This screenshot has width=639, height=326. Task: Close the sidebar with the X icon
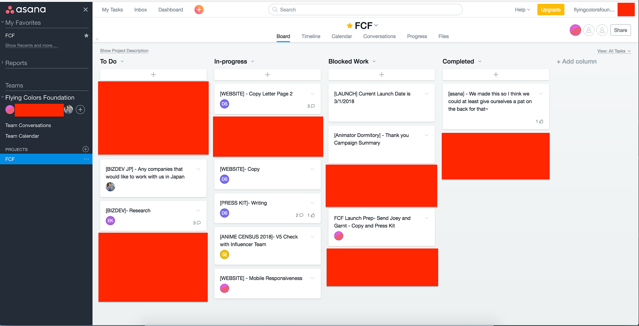coord(85,10)
